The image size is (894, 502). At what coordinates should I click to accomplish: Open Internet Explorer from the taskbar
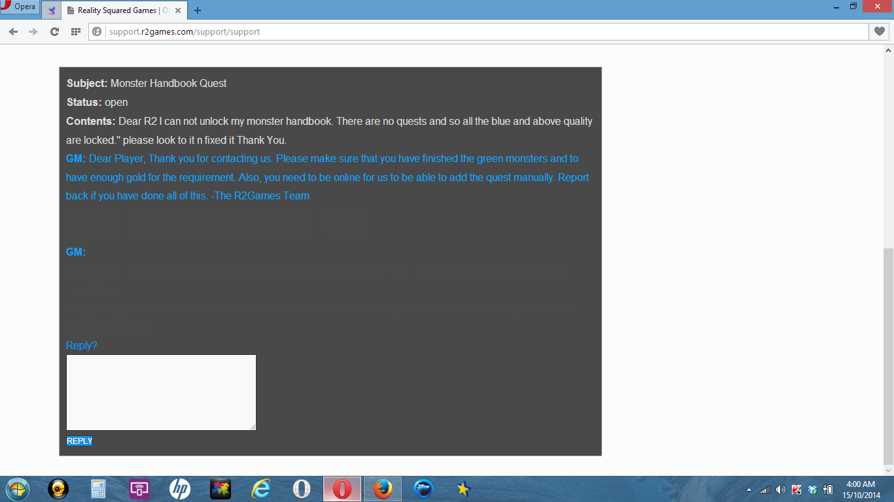point(261,489)
